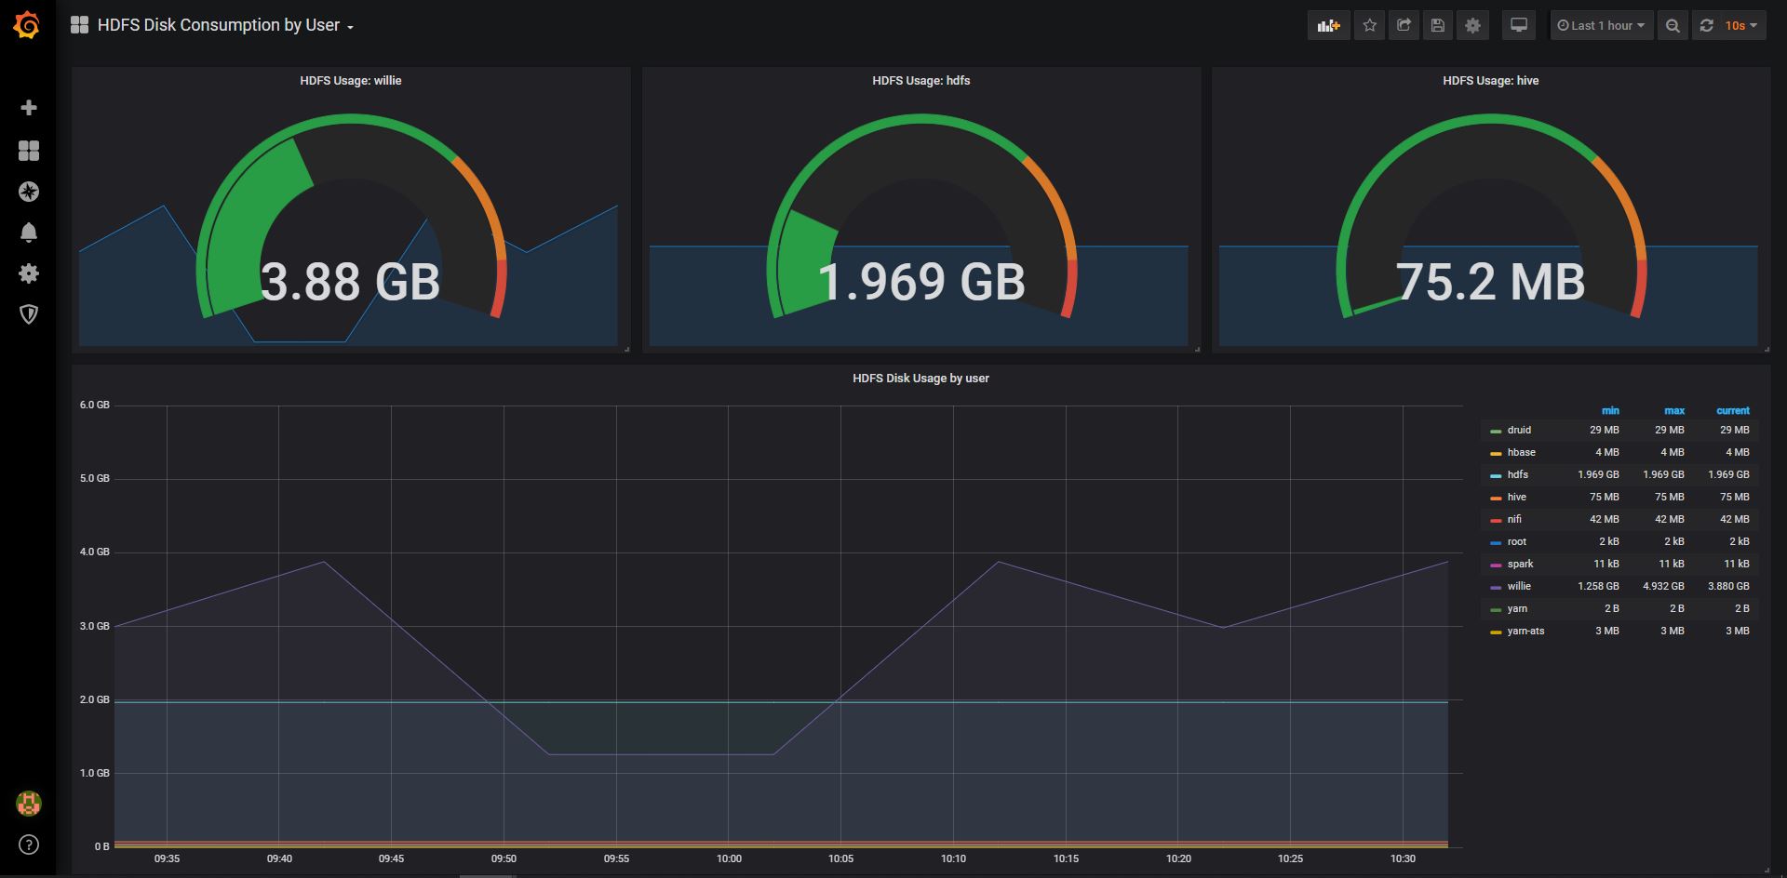Hide the hdfs series from the graph
This screenshot has height=878, width=1787.
1515,474
